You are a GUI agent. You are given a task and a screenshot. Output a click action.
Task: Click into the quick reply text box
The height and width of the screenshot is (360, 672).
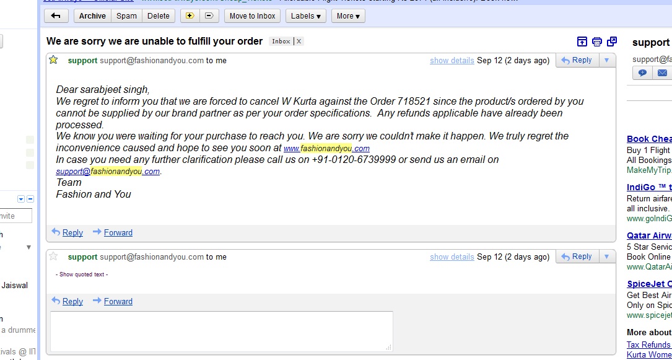(x=222, y=331)
